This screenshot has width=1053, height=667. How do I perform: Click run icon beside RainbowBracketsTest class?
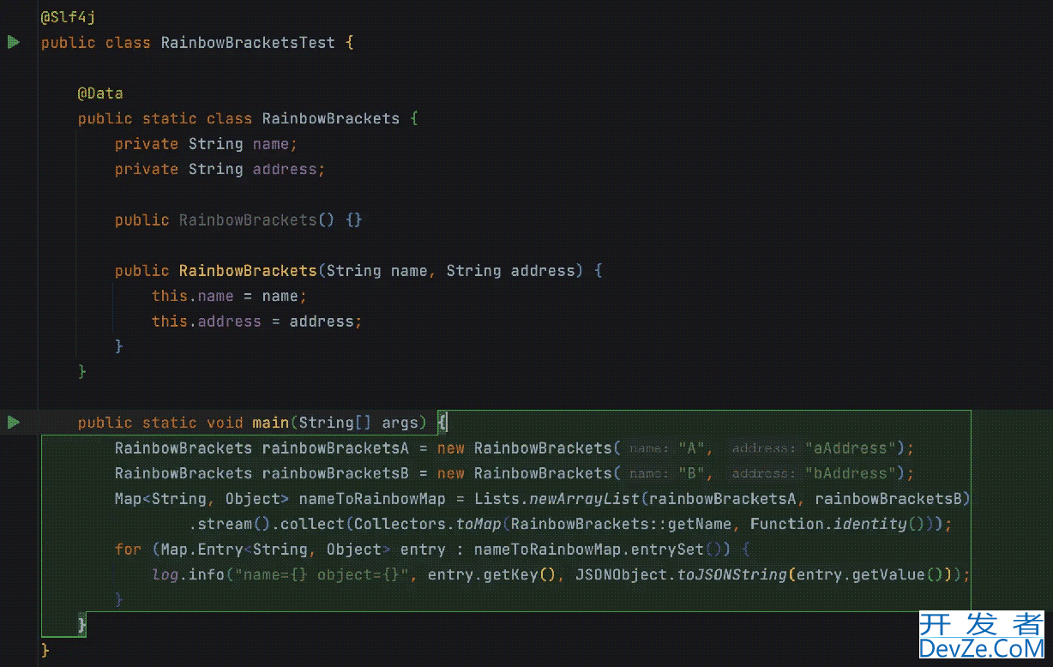pos(14,42)
